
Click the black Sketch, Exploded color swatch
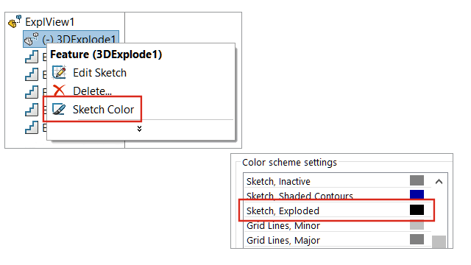click(x=417, y=210)
